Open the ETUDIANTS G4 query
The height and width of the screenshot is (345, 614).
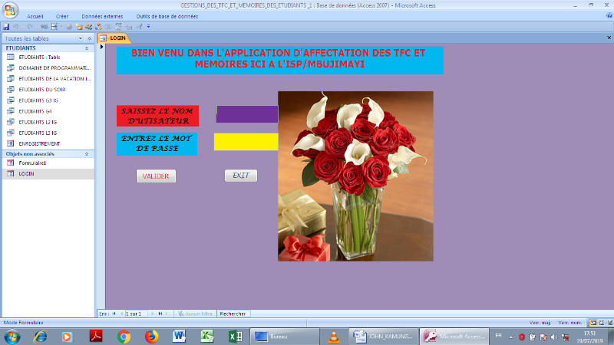[48, 111]
